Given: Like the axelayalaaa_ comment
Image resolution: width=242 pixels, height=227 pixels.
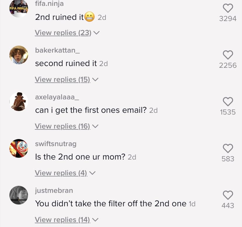Looking at the screenshot, I should point(228,102).
